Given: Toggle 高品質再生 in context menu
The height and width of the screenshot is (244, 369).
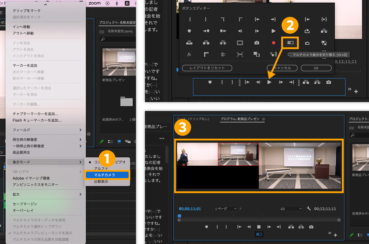Looking at the screenshot, I should pyautogui.click(x=46, y=152).
